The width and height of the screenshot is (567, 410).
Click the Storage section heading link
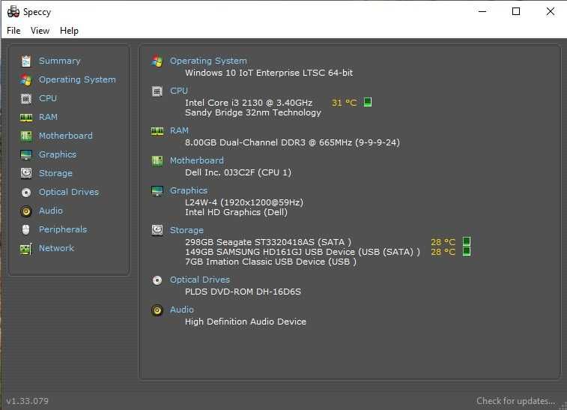click(x=187, y=230)
